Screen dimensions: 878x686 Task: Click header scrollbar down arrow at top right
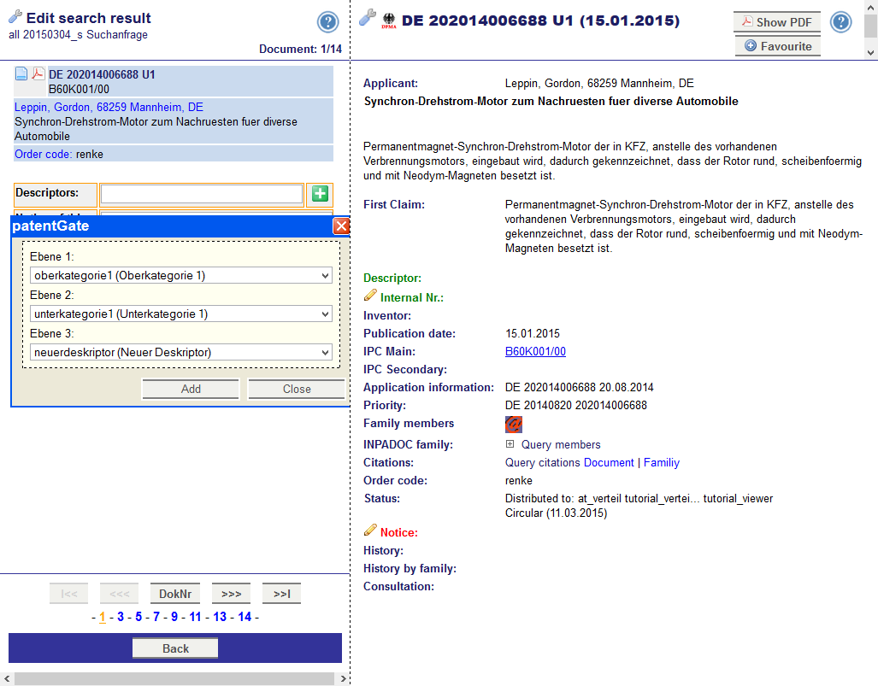point(870,53)
